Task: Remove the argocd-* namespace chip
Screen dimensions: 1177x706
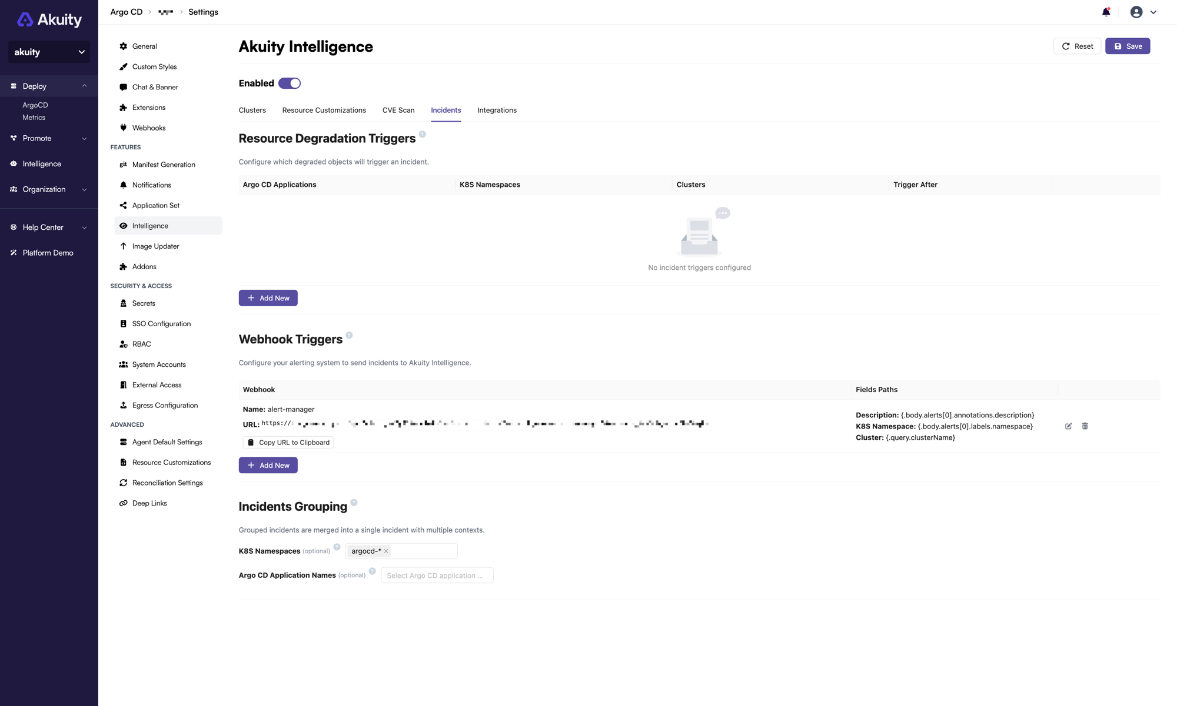Action: [386, 551]
